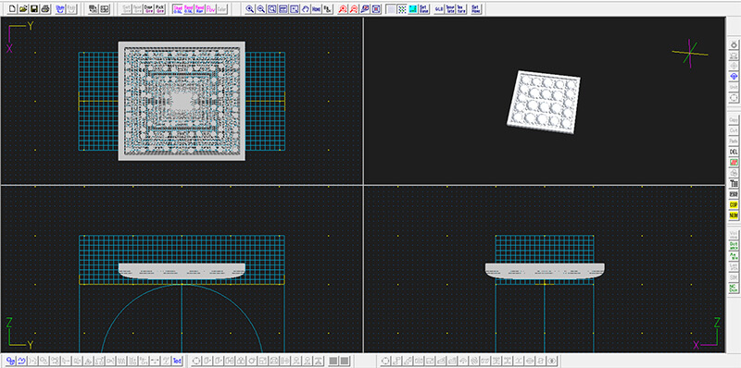This screenshot has height=368, width=741.
Task: Select the blue zoom region icon
Action: click(294, 8)
